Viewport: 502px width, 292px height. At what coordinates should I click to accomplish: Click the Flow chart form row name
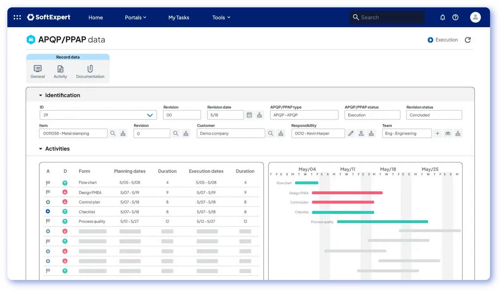pyautogui.click(x=88, y=183)
